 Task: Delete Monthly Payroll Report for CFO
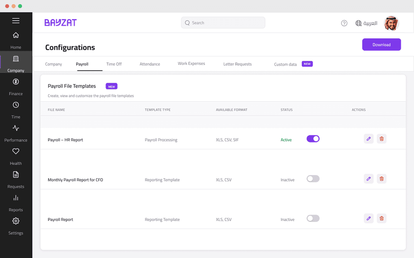click(382, 179)
